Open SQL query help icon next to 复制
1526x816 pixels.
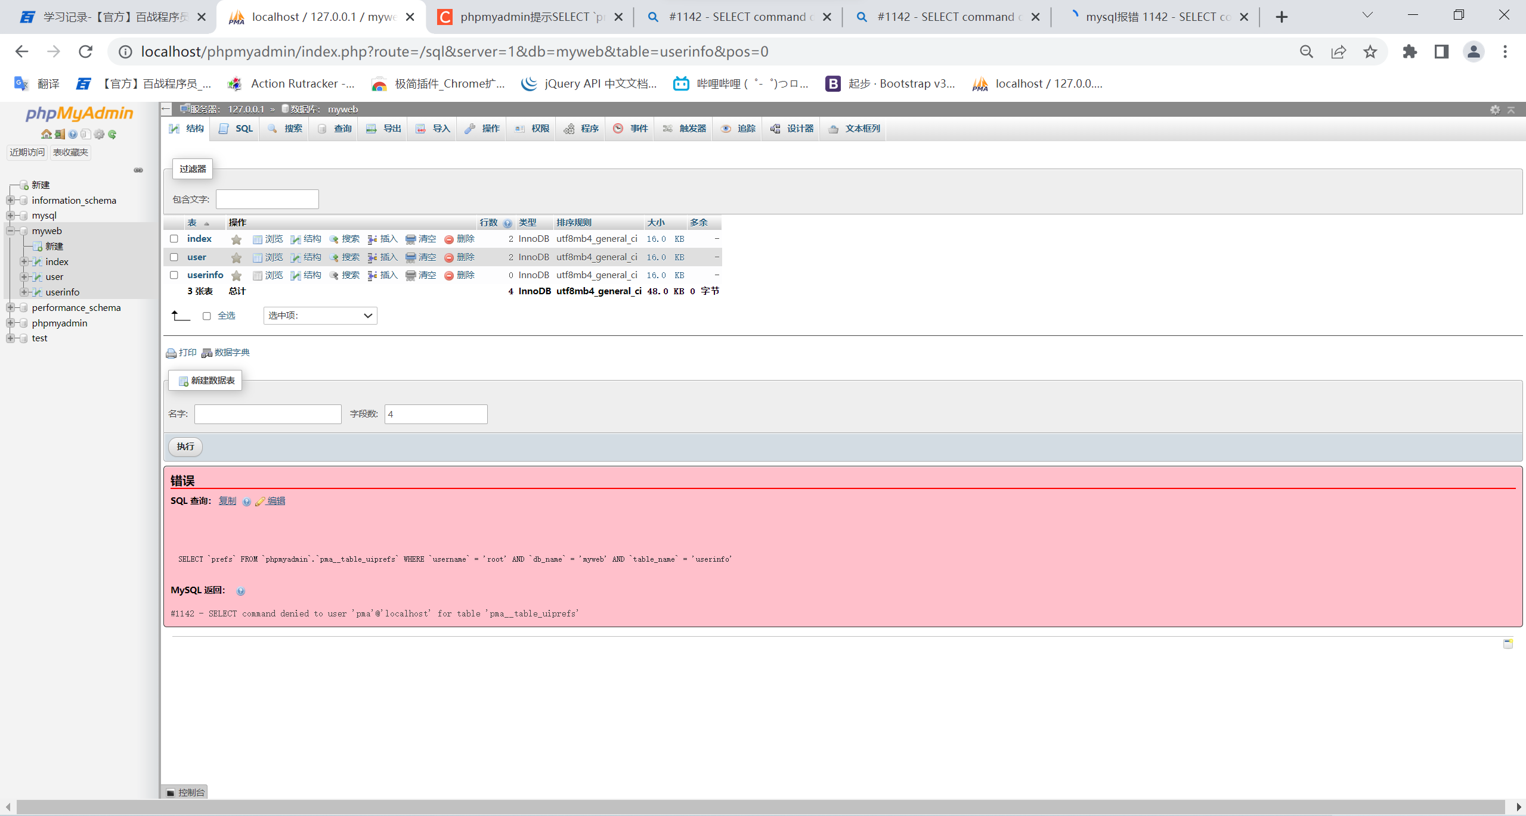click(247, 502)
